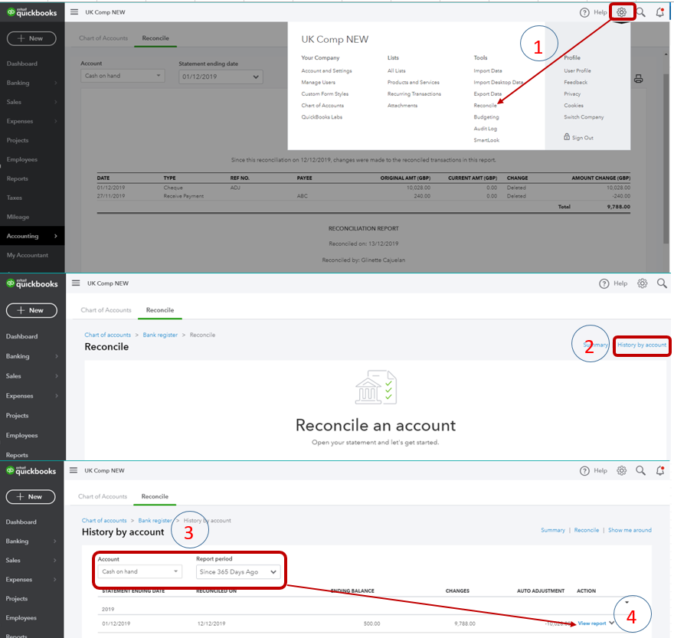Click the gear icon above the open settings menu
This screenshot has width=674, height=638.
621,12
